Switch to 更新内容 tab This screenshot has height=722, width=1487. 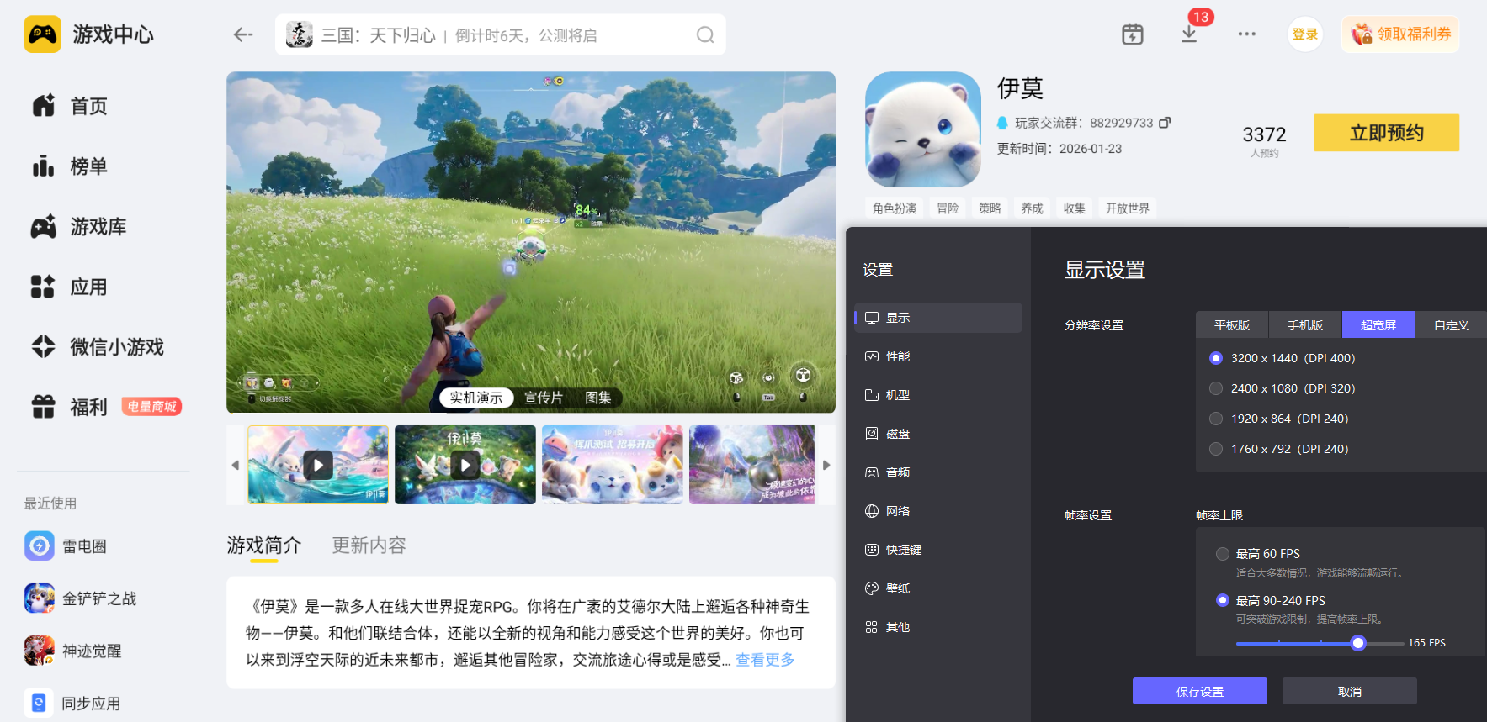(369, 545)
